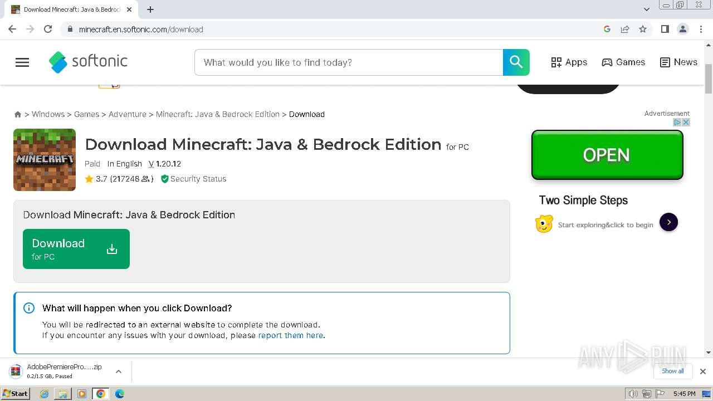Open a new browser tab
The width and height of the screenshot is (713, 401).
tap(150, 9)
